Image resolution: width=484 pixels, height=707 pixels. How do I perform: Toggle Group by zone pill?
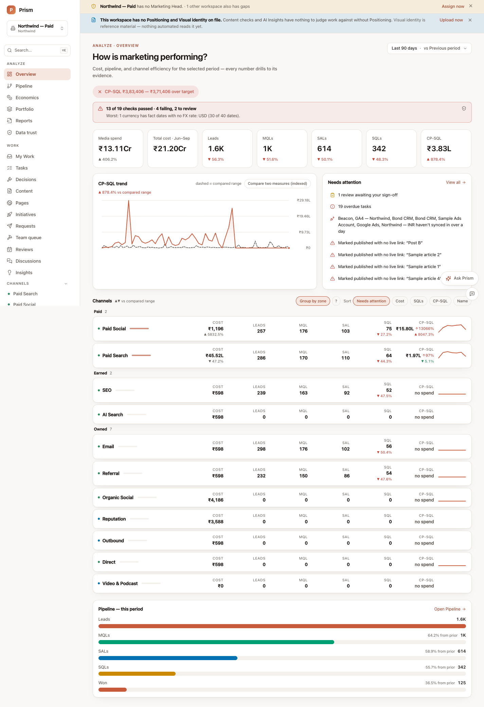click(313, 301)
